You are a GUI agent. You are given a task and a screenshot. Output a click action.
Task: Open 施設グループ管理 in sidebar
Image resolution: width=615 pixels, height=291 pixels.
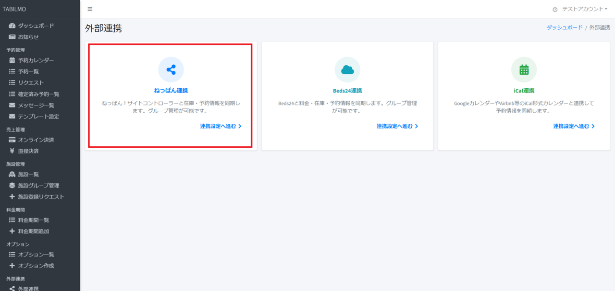point(38,186)
